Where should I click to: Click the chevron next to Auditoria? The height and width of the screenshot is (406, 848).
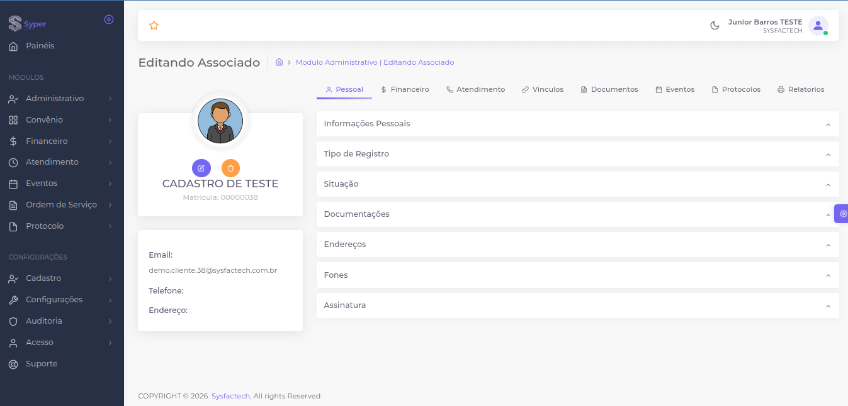[110, 321]
